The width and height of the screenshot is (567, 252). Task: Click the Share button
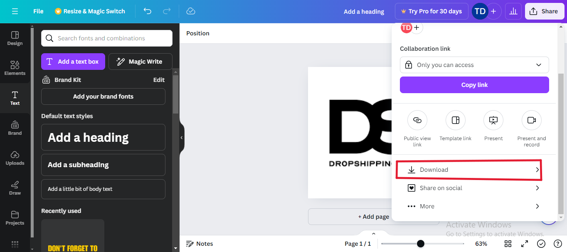click(545, 11)
